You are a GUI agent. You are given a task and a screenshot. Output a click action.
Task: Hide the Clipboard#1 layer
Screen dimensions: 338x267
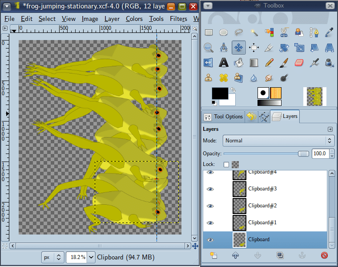[210, 223]
